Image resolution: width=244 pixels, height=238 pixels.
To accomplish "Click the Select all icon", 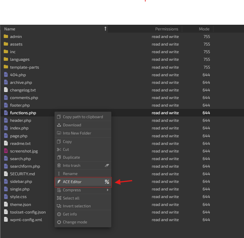I will coord(59,198).
